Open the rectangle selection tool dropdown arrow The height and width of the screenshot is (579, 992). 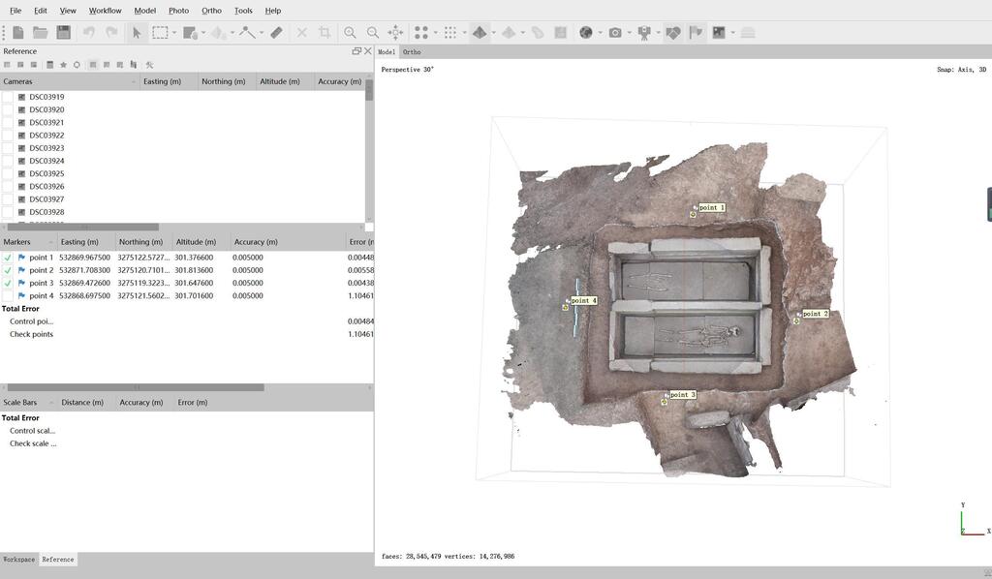pos(174,33)
